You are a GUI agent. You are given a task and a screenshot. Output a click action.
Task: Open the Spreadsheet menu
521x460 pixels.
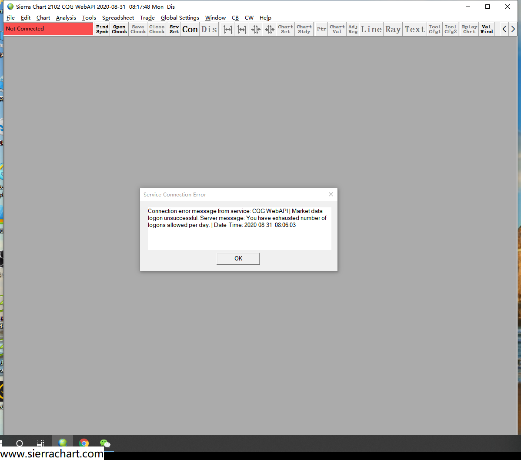[x=118, y=17]
